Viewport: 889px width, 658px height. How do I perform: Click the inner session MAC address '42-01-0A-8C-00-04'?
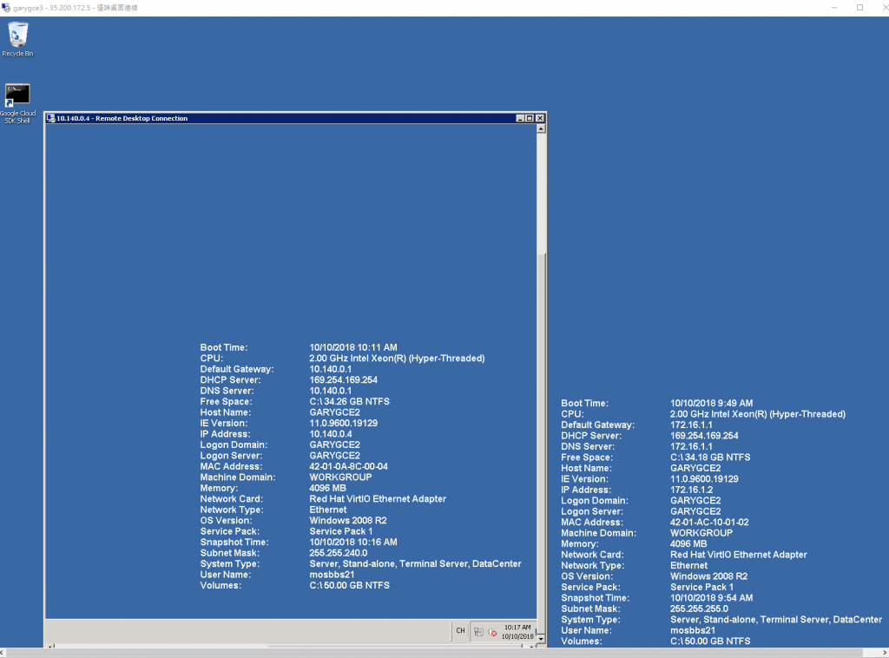(349, 466)
